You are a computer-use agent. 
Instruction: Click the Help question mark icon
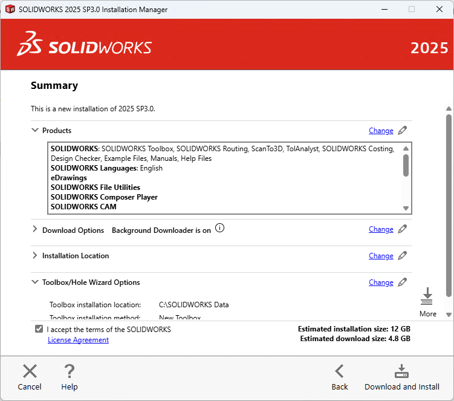tap(70, 371)
